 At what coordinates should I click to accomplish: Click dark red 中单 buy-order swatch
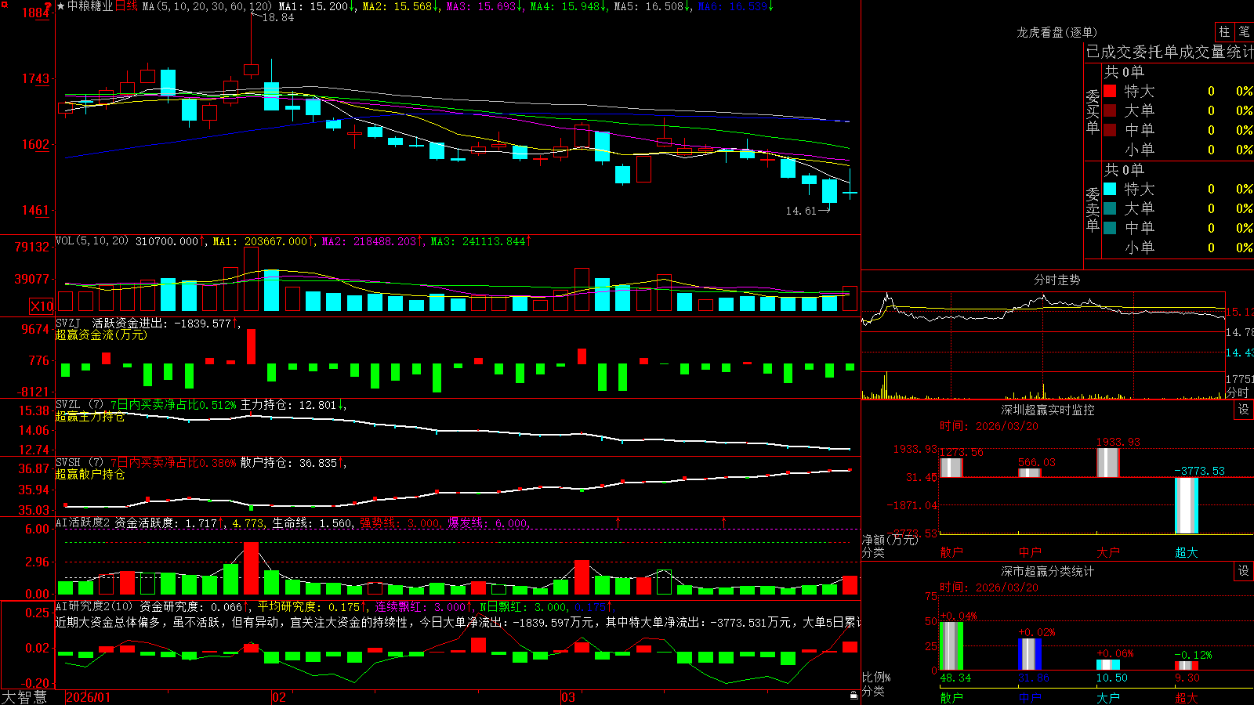click(x=1110, y=130)
